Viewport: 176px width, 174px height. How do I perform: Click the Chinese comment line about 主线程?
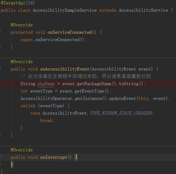click(86, 76)
